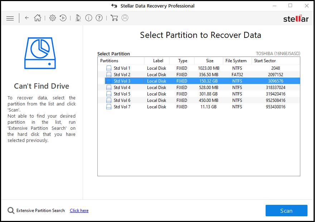315x222 pixels.
Task: Maximize the Stellar Data Recovery window
Action: coord(290,6)
